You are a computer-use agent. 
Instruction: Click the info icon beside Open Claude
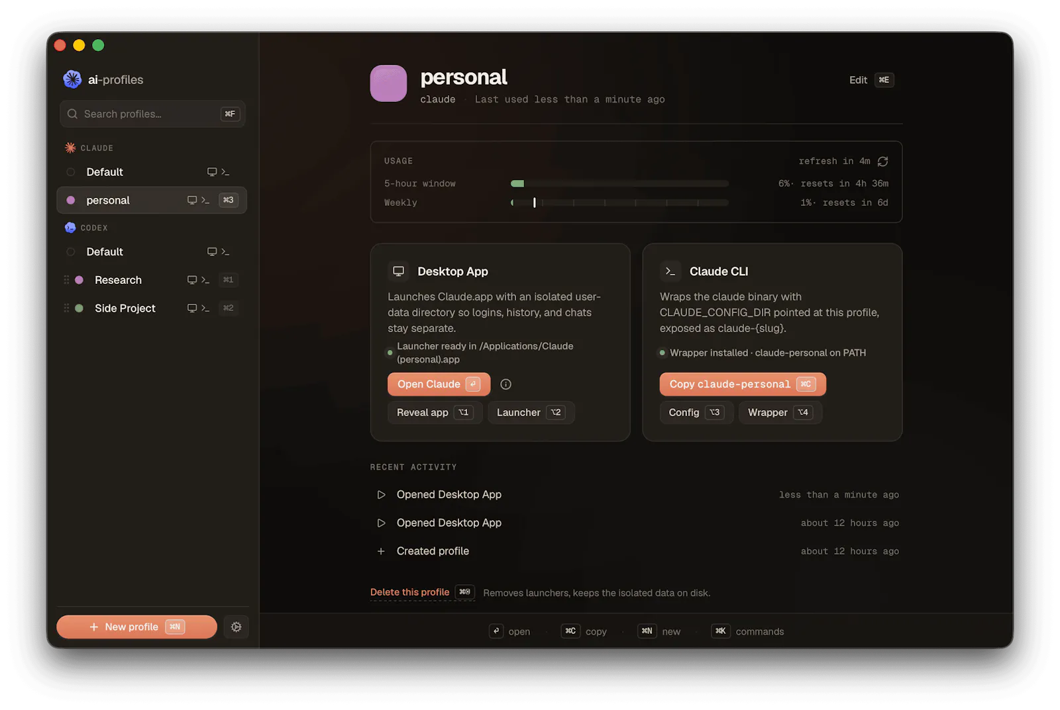pos(505,384)
